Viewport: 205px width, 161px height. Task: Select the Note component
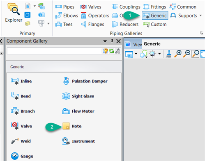tap(72, 126)
